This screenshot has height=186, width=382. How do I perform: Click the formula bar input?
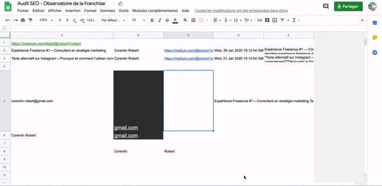[187, 28]
